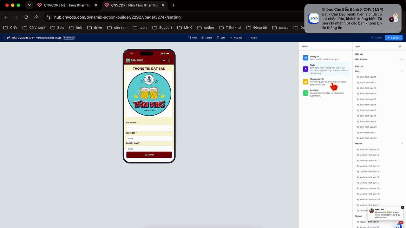Viewport: 406px width, 228px height.
Task: Open the Thông tin settings icon
Action: coord(305,58)
